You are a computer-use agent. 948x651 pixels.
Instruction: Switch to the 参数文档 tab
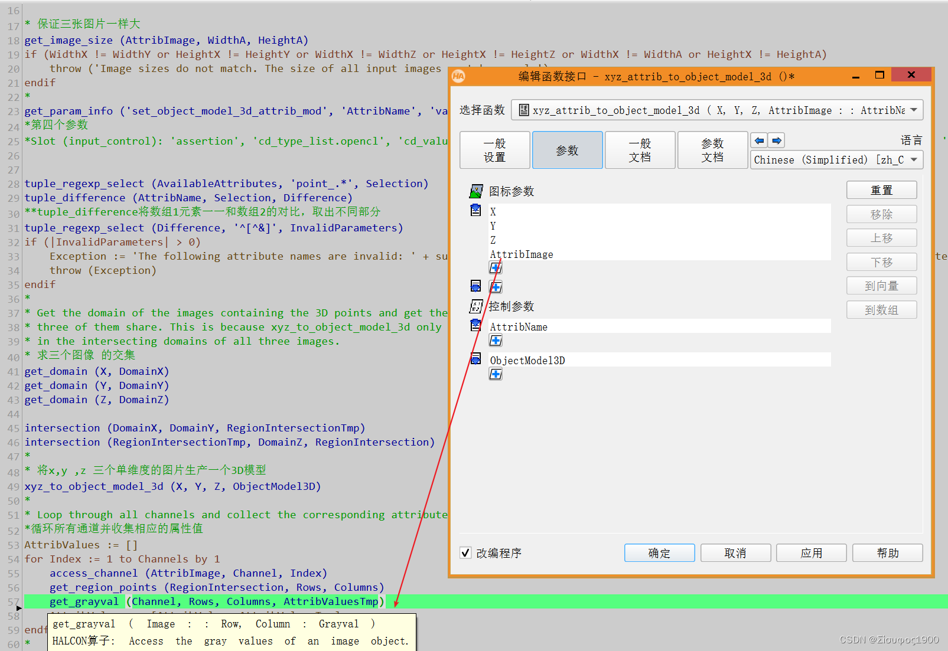pyautogui.click(x=712, y=150)
